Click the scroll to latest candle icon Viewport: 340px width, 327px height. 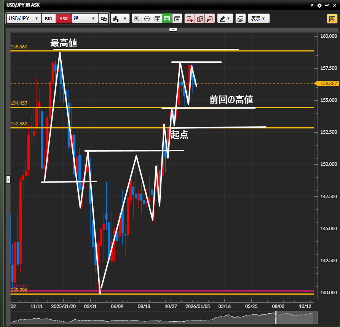point(177,19)
